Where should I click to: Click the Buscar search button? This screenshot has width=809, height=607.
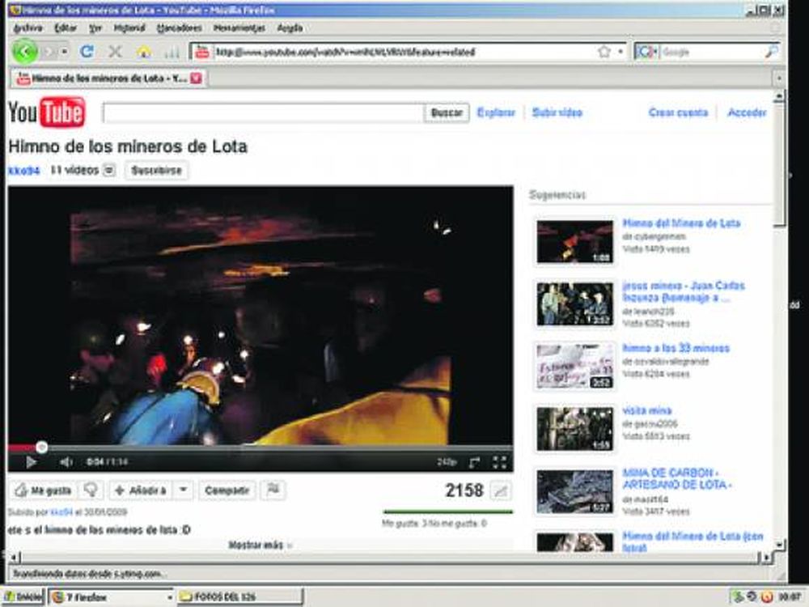pyautogui.click(x=447, y=113)
